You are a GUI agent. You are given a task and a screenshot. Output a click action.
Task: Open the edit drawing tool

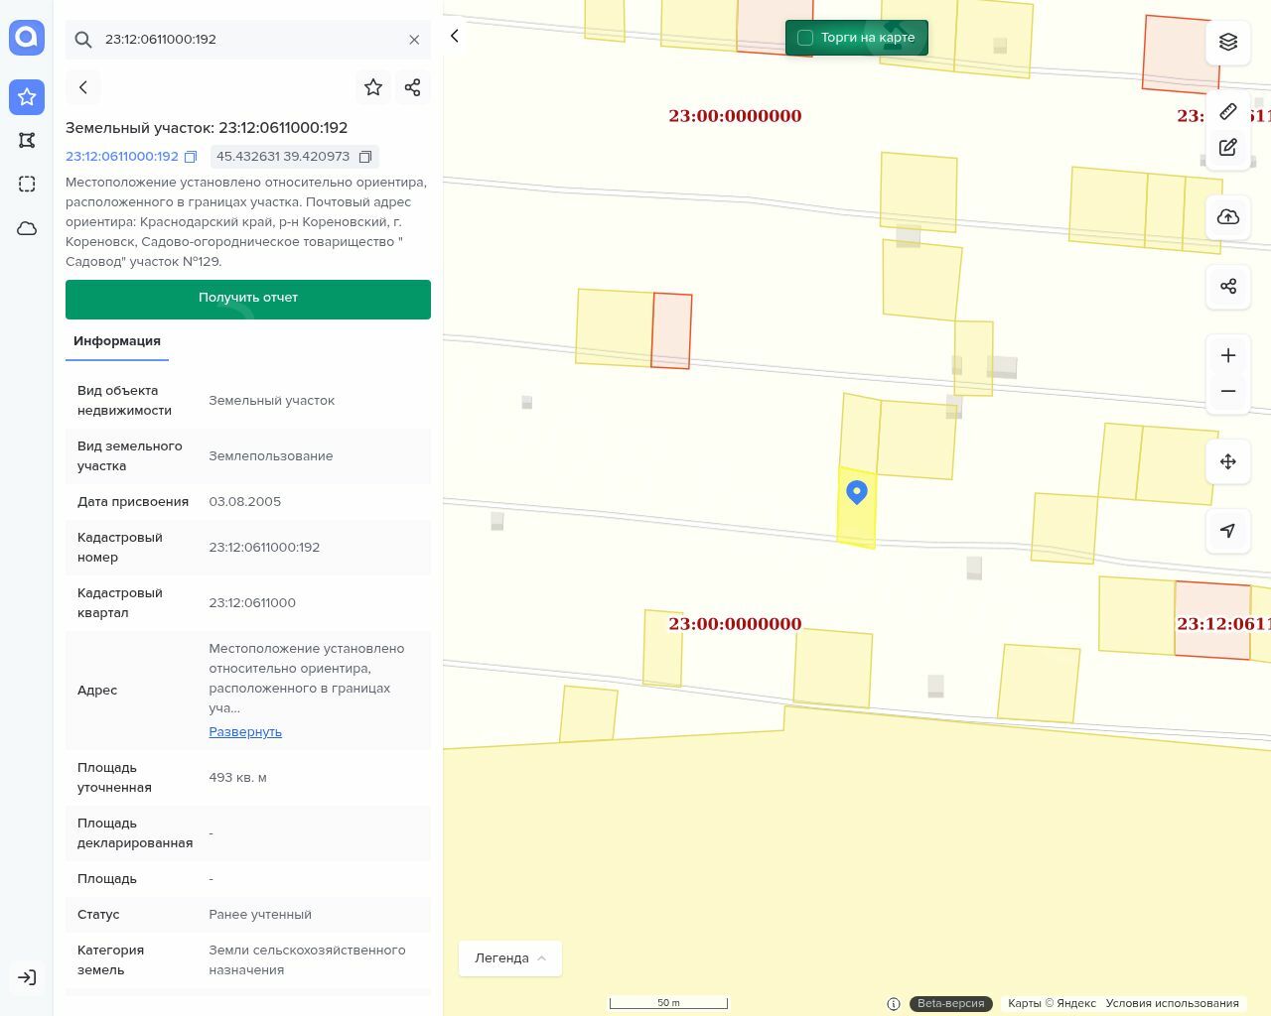click(1228, 148)
